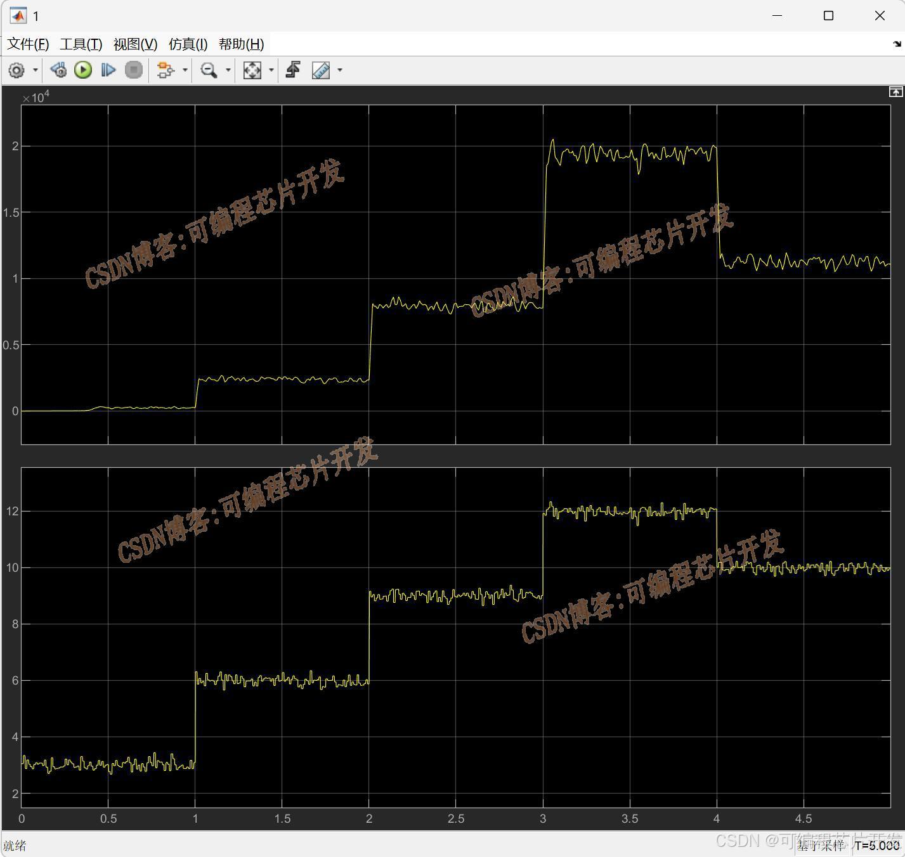Open the 工具(T) menu

[x=81, y=44]
